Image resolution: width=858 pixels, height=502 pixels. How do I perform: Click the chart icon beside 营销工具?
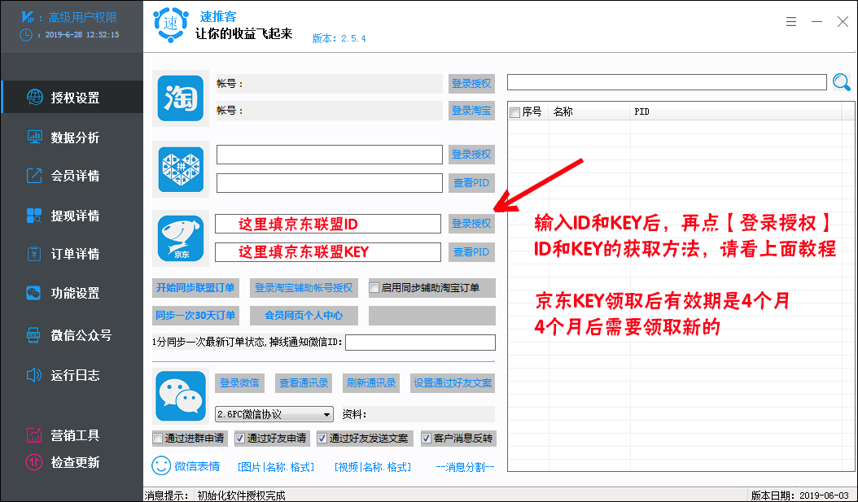tap(34, 435)
